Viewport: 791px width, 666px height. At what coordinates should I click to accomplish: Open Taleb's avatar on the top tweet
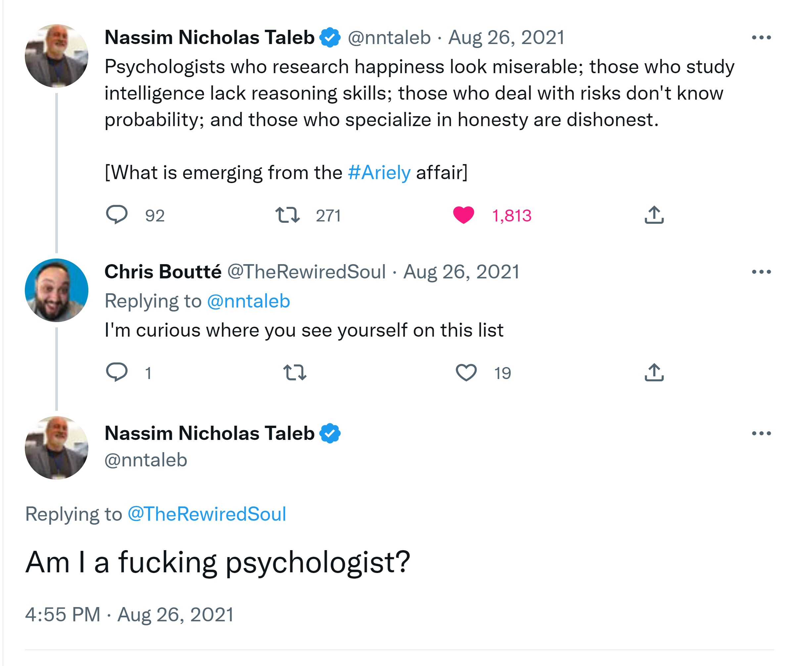57,56
